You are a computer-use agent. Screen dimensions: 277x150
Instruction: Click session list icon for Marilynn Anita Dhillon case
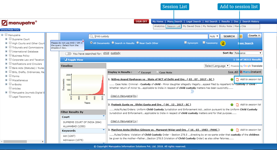(237, 130)
